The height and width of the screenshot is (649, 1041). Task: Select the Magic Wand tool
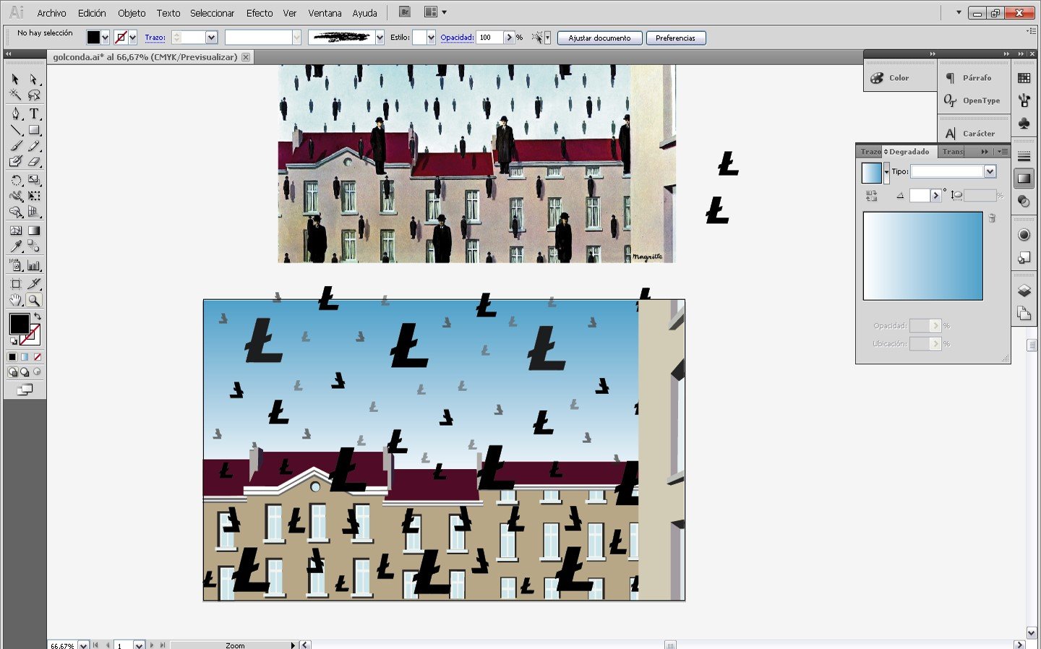[x=15, y=95]
